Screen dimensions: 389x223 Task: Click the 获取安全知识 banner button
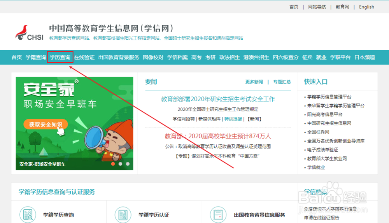tap(46, 125)
